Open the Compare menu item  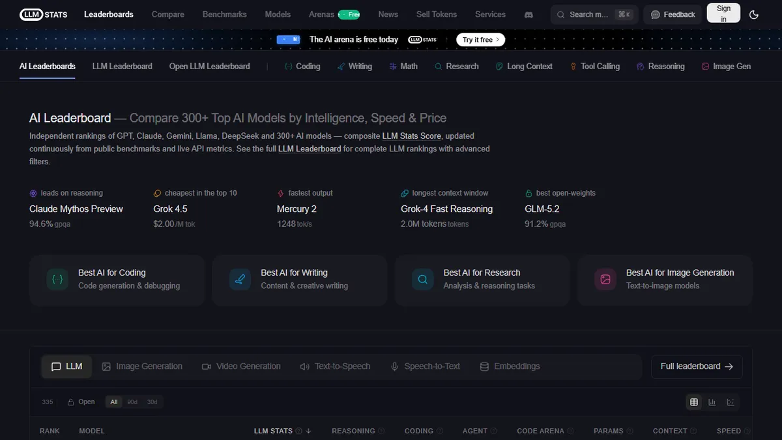[x=168, y=14]
